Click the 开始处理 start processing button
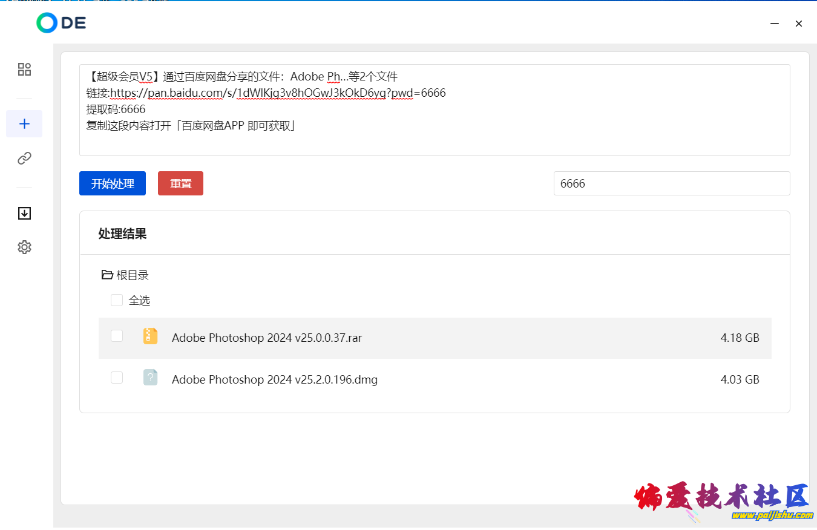 [113, 183]
